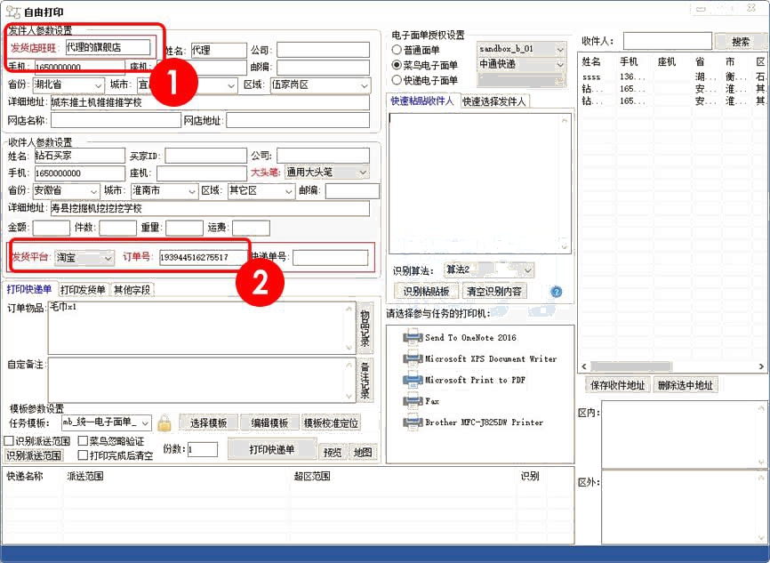Select the Send To OneNote 2016 printer icon
770x563 pixels.
412,337
